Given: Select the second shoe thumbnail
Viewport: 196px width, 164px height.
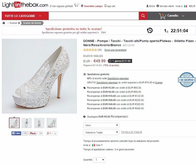Looking at the screenshot, I should tap(27, 123).
